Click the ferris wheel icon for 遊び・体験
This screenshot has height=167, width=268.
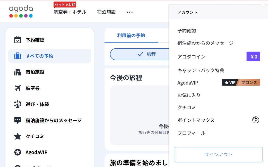tap(18, 104)
